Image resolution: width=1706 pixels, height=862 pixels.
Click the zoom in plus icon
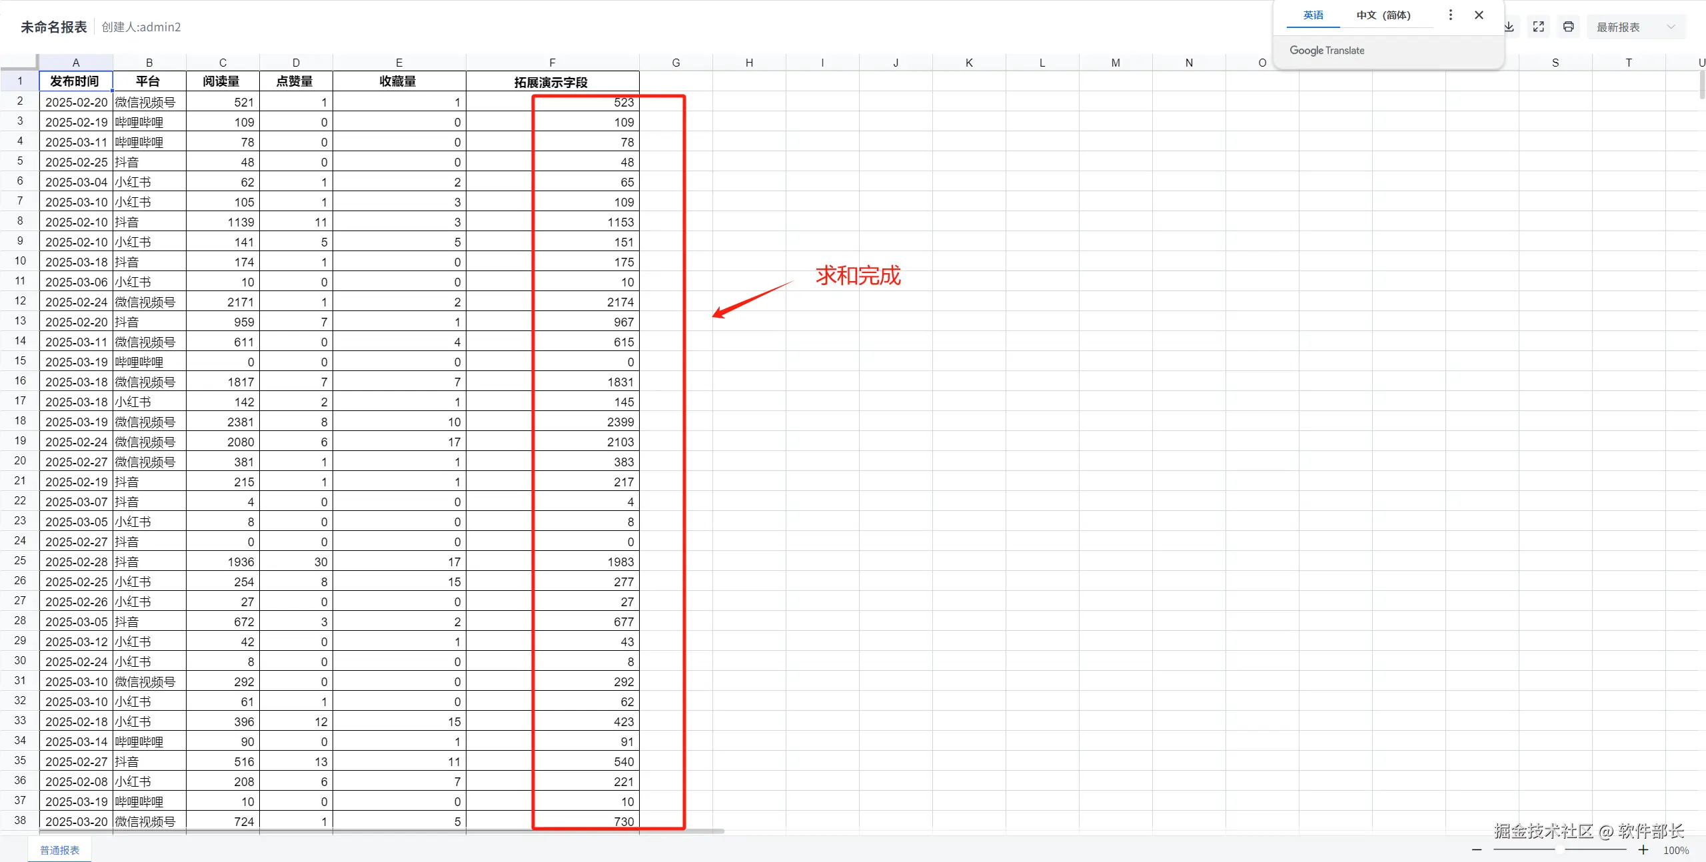tap(1643, 850)
